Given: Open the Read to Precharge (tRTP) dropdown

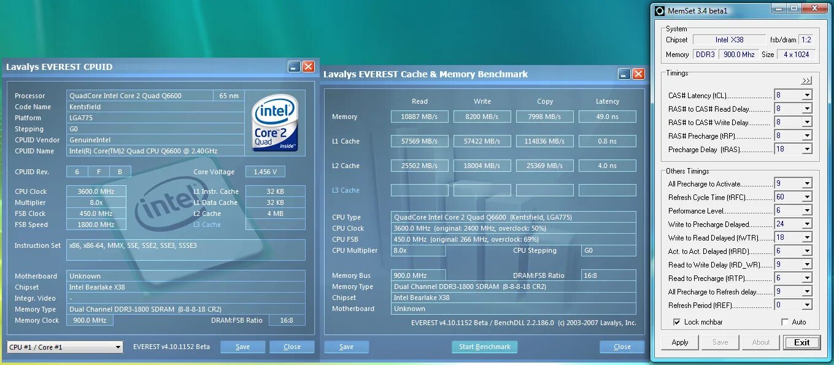Looking at the screenshot, I should click(807, 279).
